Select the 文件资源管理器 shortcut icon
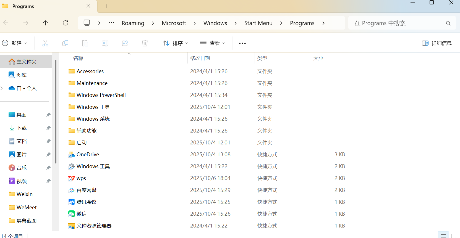Image resolution: width=460 pixels, height=238 pixels. [x=72, y=226]
